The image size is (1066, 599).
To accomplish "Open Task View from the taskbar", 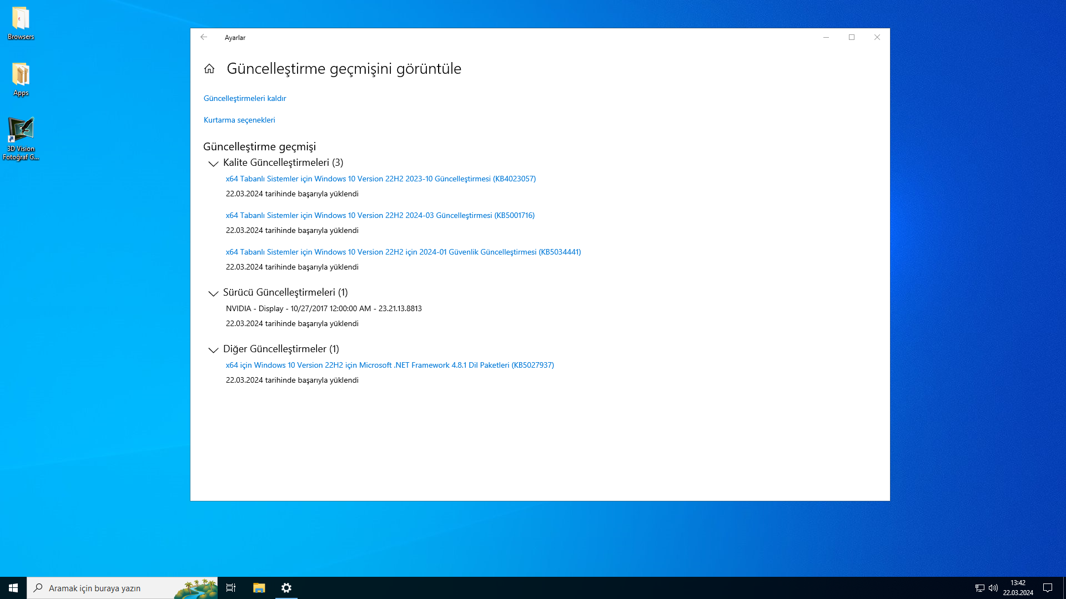I will coord(231,588).
